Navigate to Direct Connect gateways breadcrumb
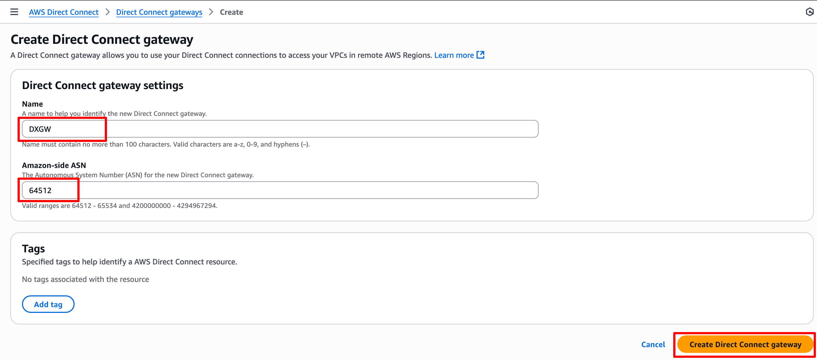The width and height of the screenshot is (817, 360). [159, 12]
